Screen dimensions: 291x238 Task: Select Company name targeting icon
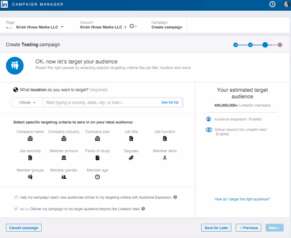pyautogui.click(x=30, y=138)
